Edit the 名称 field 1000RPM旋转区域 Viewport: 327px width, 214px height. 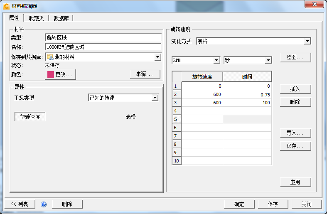pyautogui.click(x=103, y=47)
